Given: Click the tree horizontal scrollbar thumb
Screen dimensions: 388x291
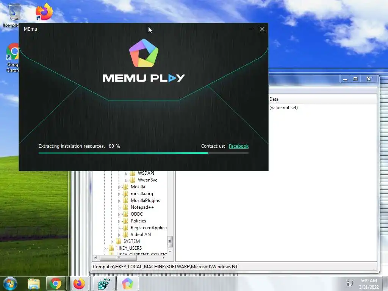Looking at the screenshot, I should [x=118, y=258].
